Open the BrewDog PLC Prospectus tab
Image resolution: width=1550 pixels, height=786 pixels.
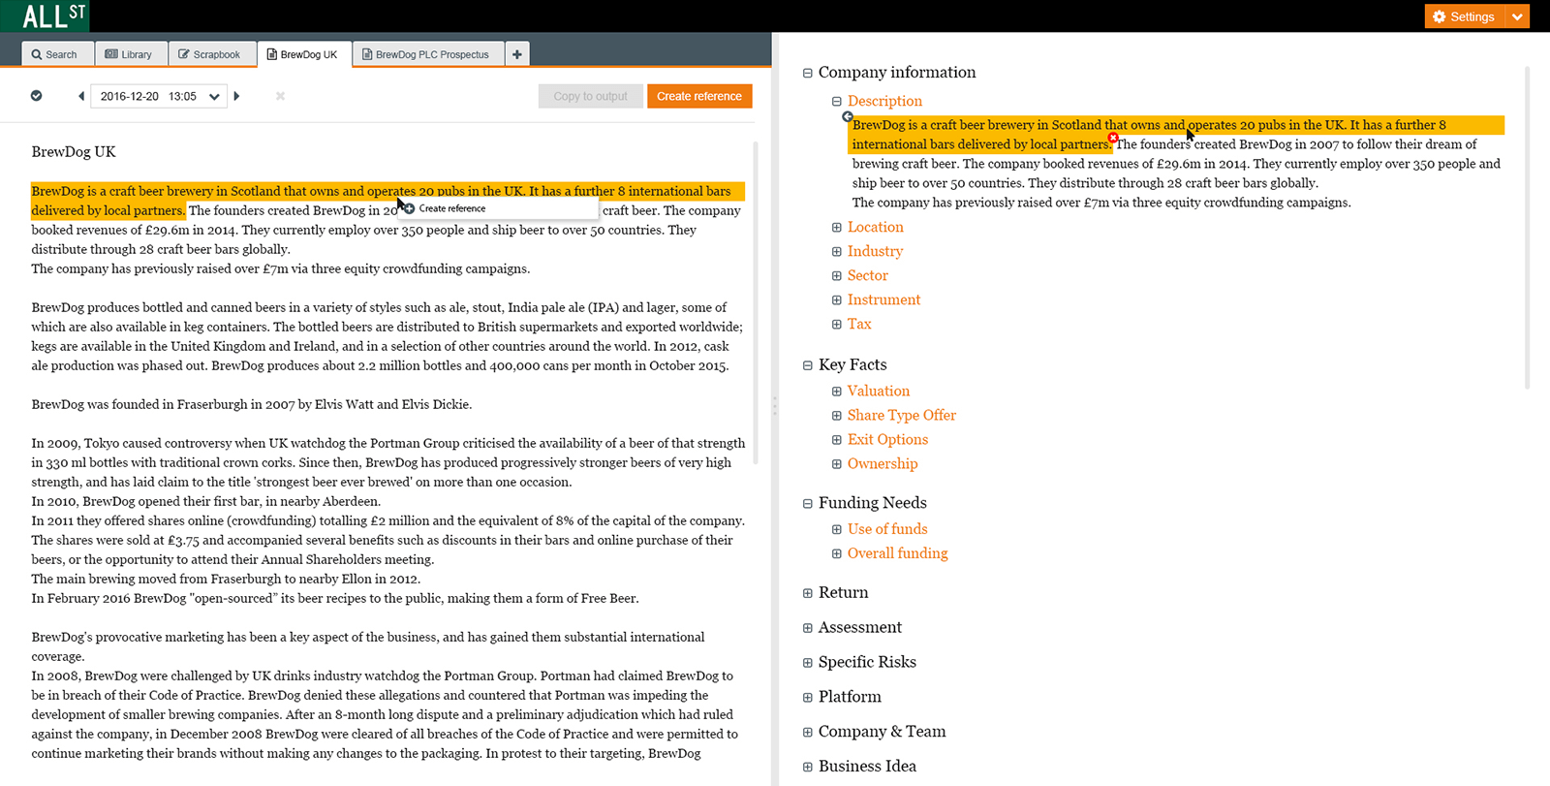425,54
